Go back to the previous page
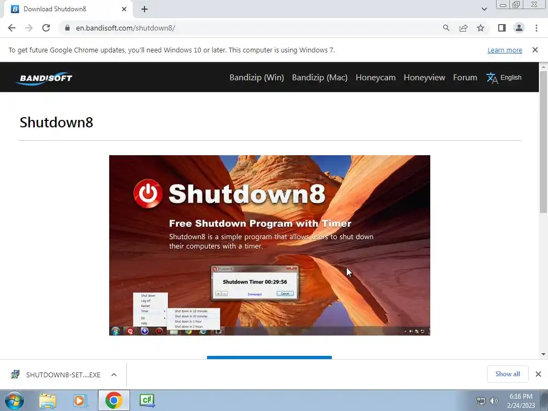 [x=12, y=28]
